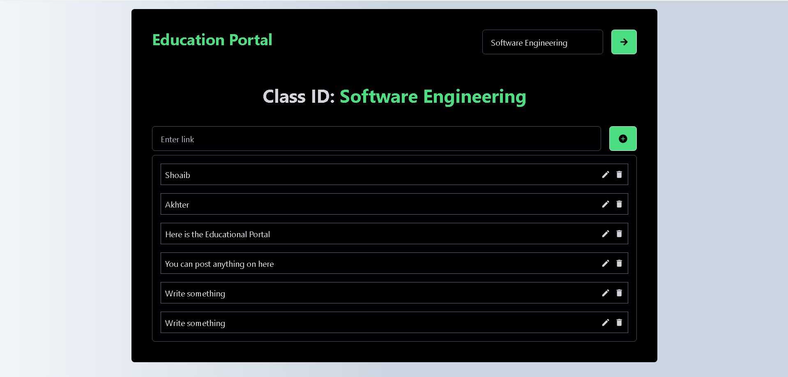The height and width of the screenshot is (377, 788).
Task: Edit the Shoaib post
Action: 606,174
